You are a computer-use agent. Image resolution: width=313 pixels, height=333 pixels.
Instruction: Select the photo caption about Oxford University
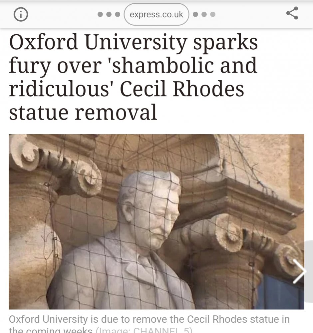(x=149, y=325)
